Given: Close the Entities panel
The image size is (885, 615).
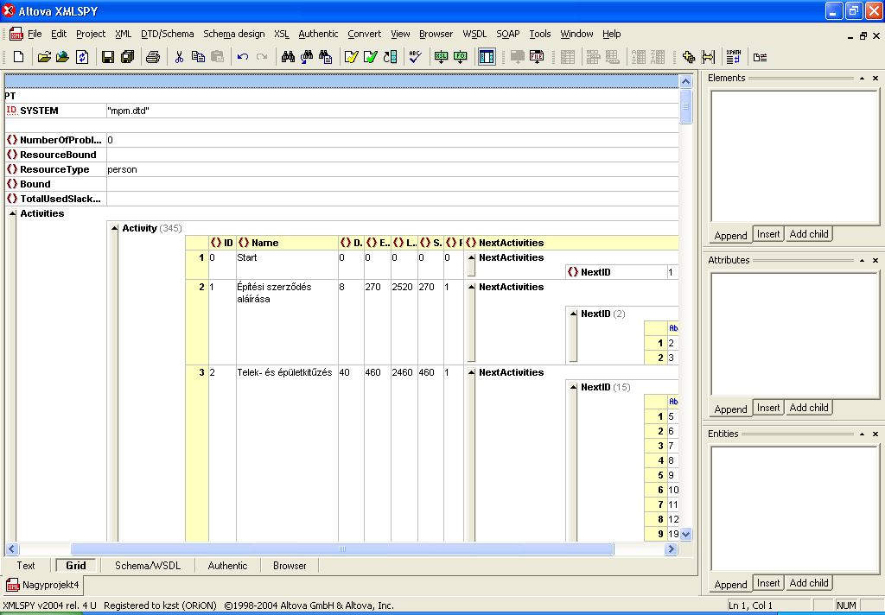Looking at the screenshot, I should pyautogui.click(x=875, y=434).
